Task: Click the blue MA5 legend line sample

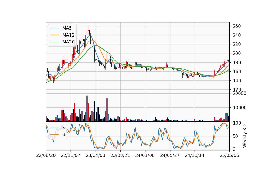Action: tap(54, 28)
